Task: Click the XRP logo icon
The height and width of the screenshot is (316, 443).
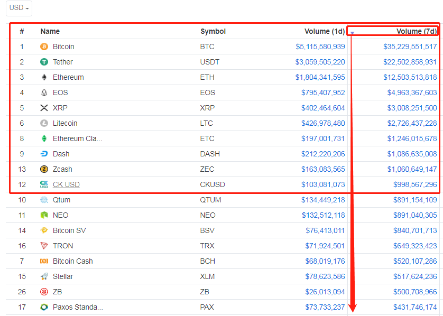Action: (x=44, y=108)
